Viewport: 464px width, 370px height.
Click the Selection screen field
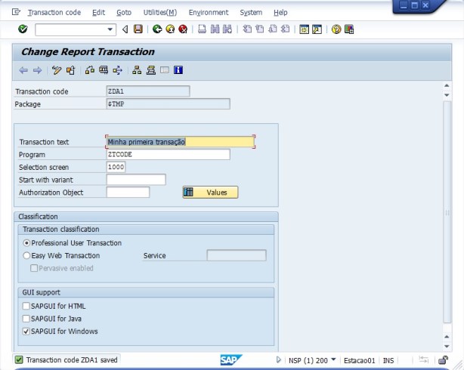pyautogui.click(x=116, y=167)
